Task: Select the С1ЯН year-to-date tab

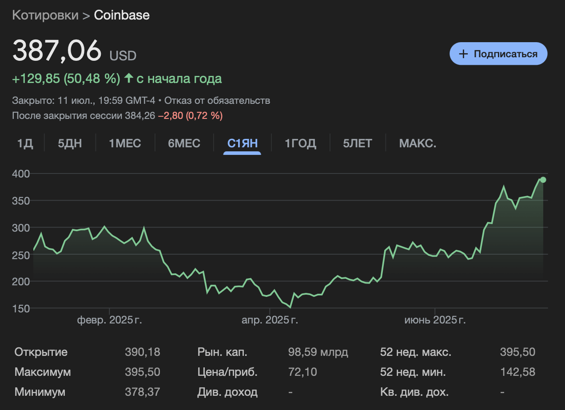Action: tap(243, 143)
